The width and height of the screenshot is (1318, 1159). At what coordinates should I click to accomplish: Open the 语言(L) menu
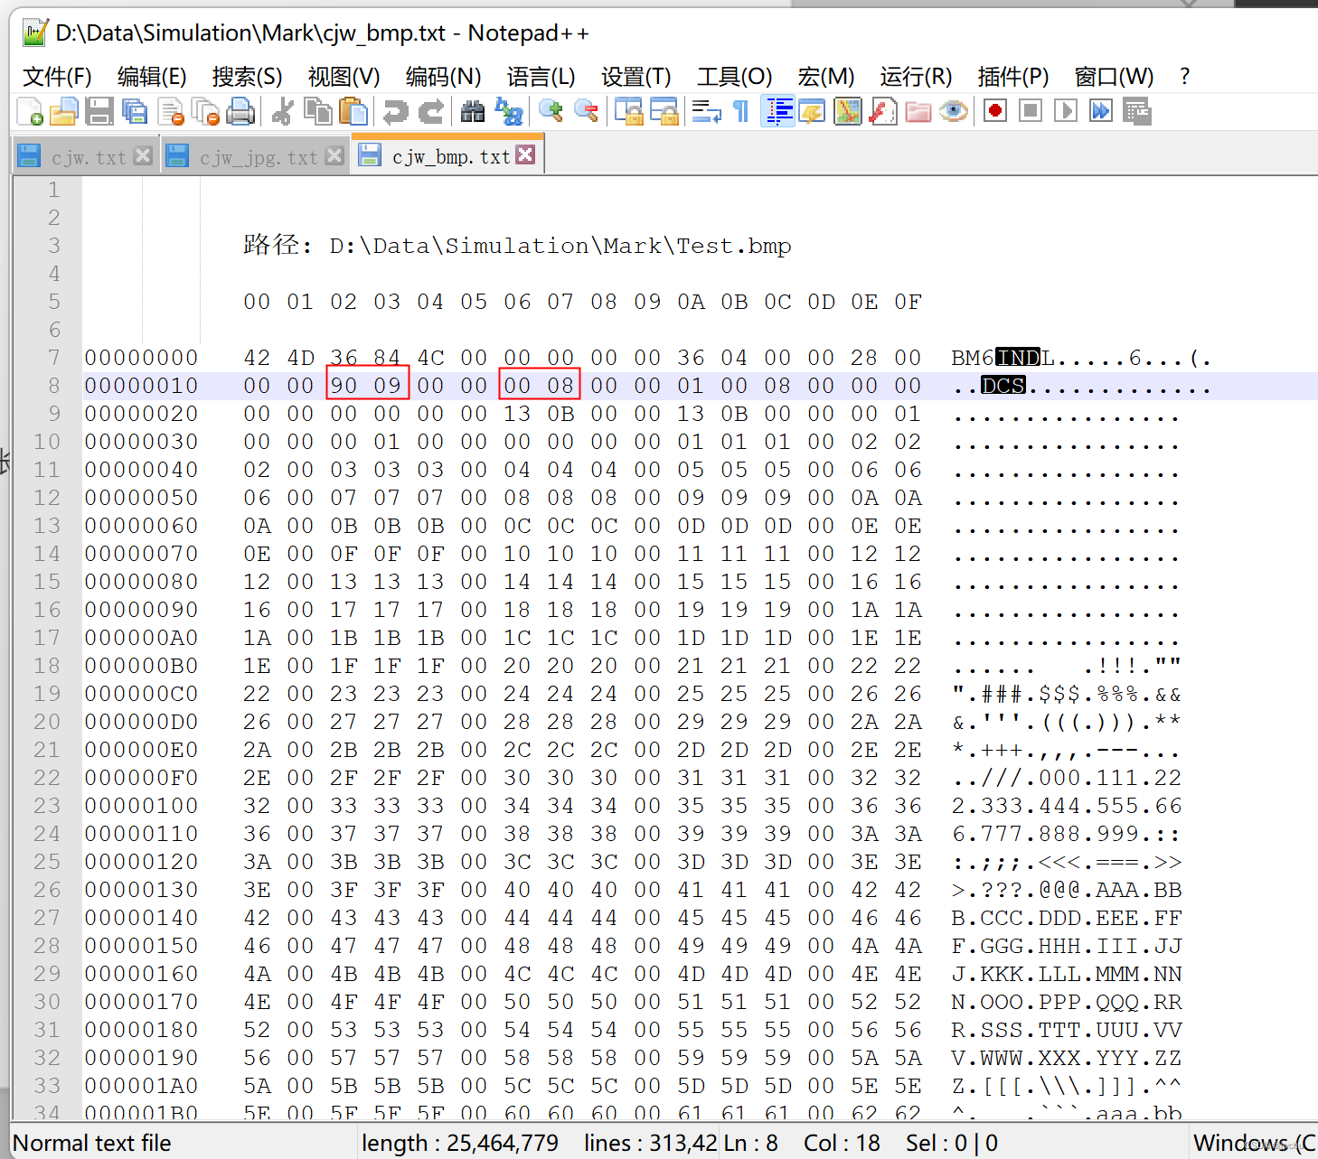pos(541,77)
